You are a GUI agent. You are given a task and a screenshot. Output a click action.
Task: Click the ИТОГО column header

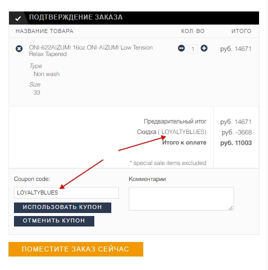point(242,31)
